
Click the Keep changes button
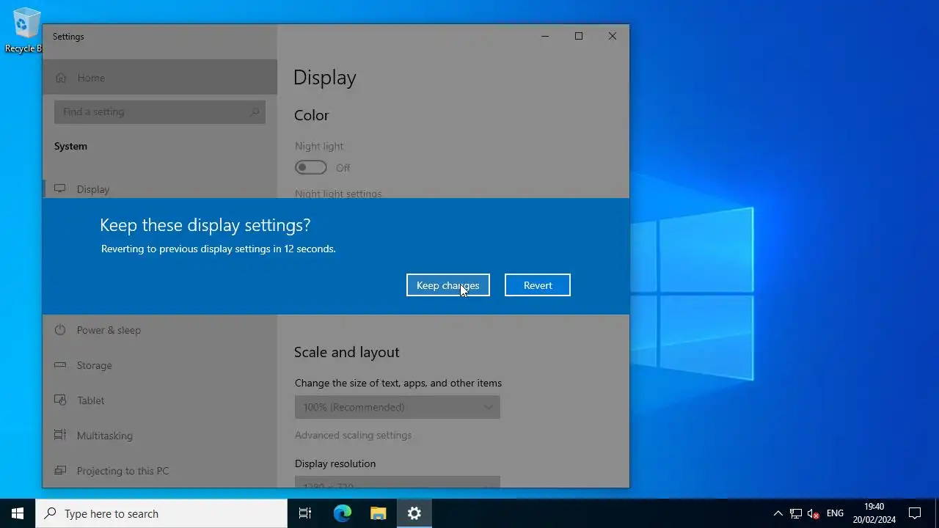pyautogui.click(x=447, y=285)
